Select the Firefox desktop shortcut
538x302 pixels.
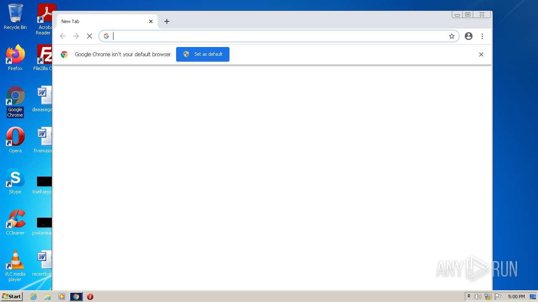[x=15, y=57]
